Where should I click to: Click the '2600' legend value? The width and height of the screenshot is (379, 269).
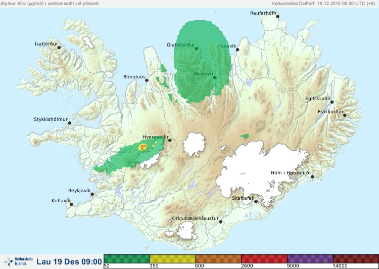click(x=247, y=266)
